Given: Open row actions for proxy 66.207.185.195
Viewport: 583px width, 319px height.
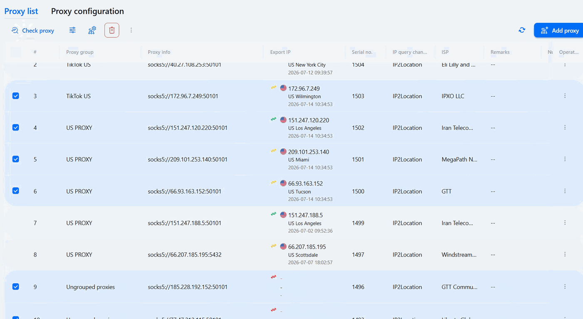Looking at the screenshot, I should [x=565, y=254].
